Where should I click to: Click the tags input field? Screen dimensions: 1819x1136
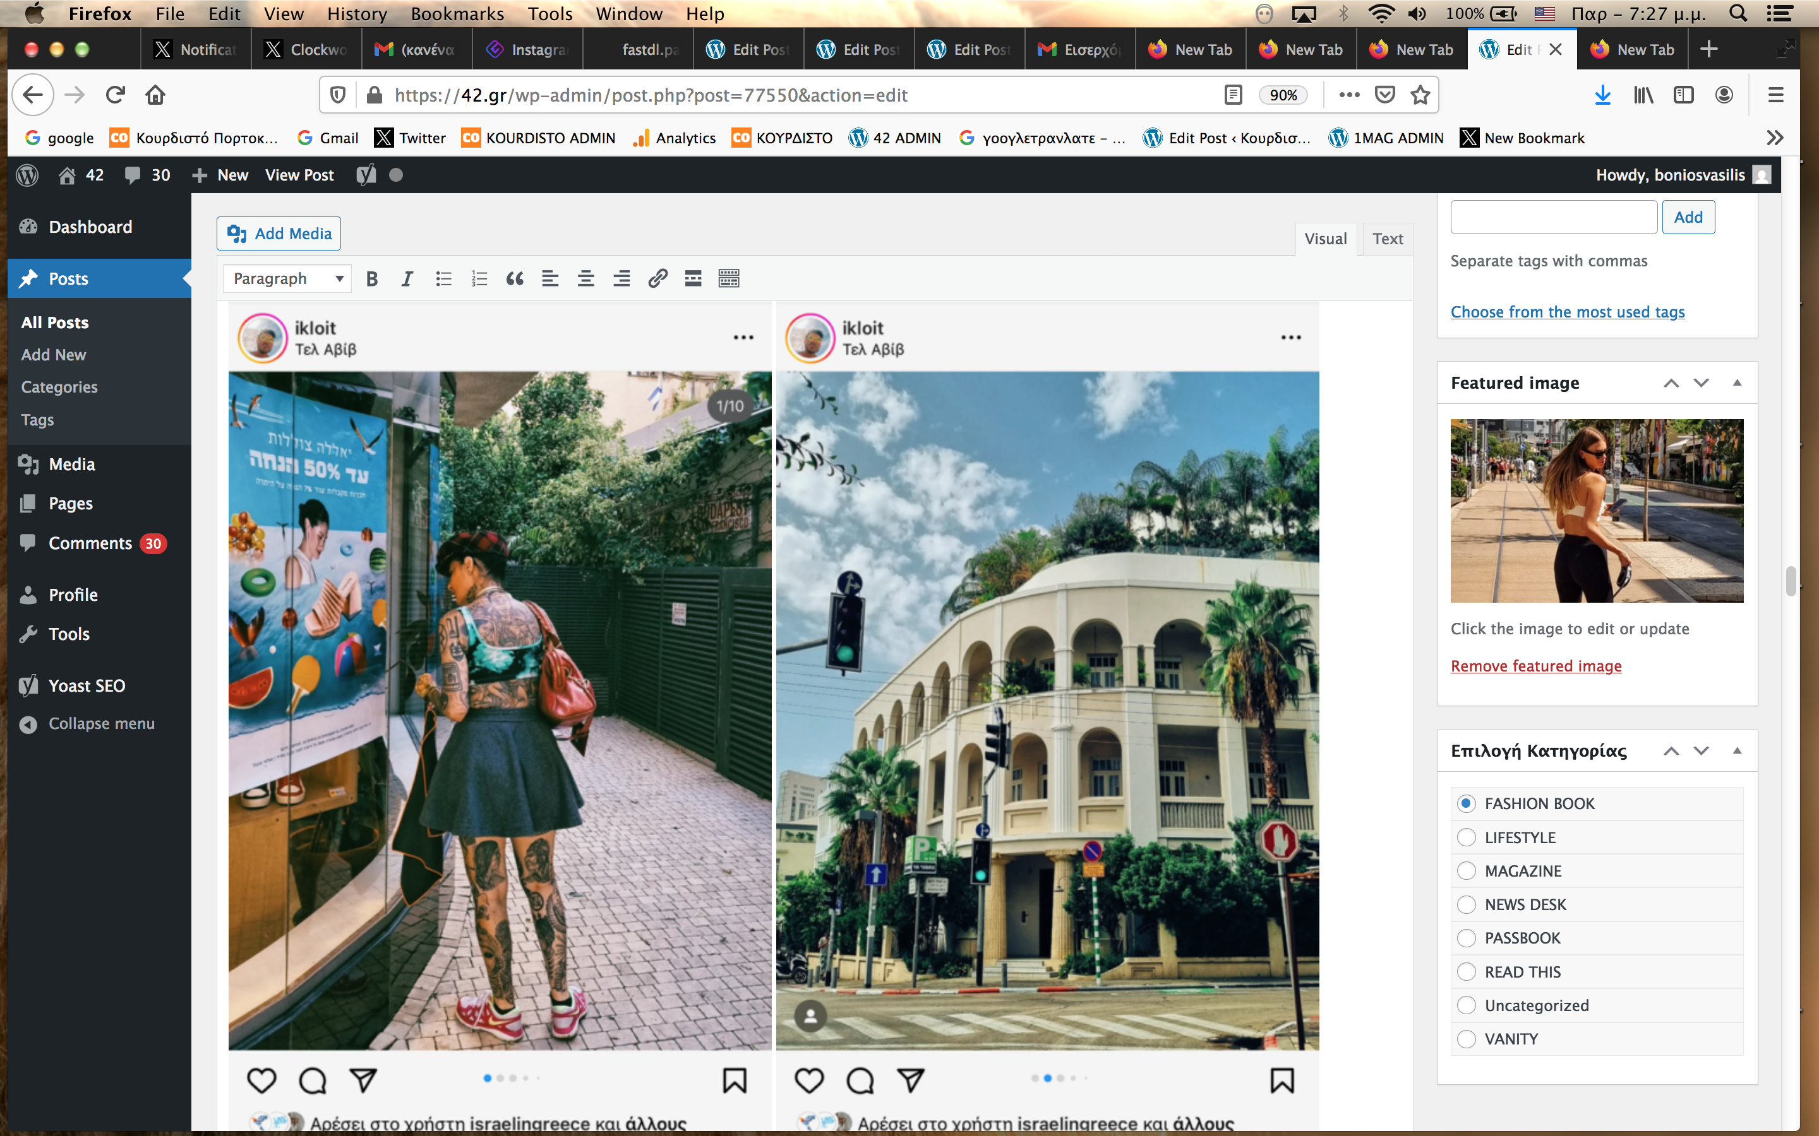[1553, 217]
